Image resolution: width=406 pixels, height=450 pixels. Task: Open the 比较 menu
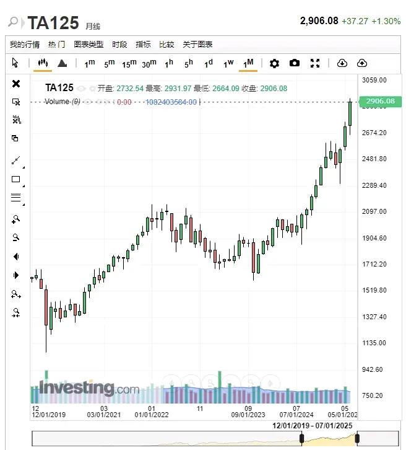(x=166, y=45)
